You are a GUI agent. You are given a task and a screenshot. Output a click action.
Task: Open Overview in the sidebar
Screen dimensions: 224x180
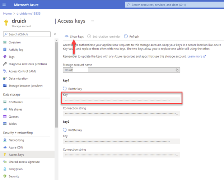click(x=15, y=42)
